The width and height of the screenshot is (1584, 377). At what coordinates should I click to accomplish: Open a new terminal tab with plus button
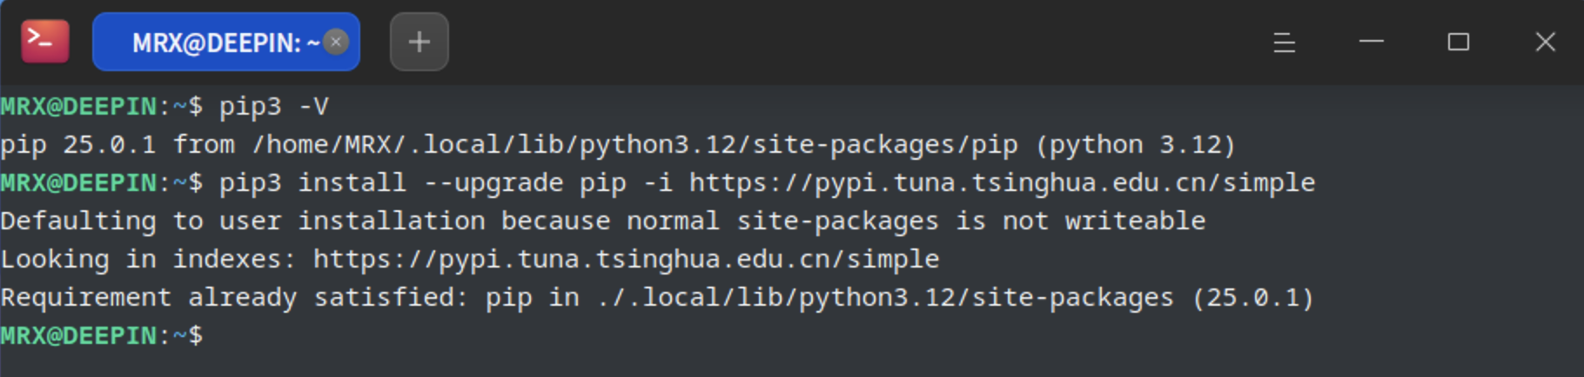click(419, 42)
